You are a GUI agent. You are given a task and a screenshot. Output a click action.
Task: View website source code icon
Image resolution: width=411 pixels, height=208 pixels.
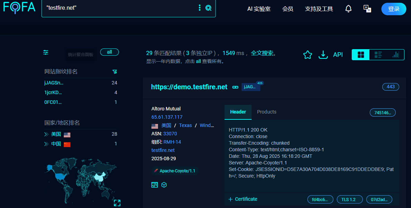(x=155, y=185)
